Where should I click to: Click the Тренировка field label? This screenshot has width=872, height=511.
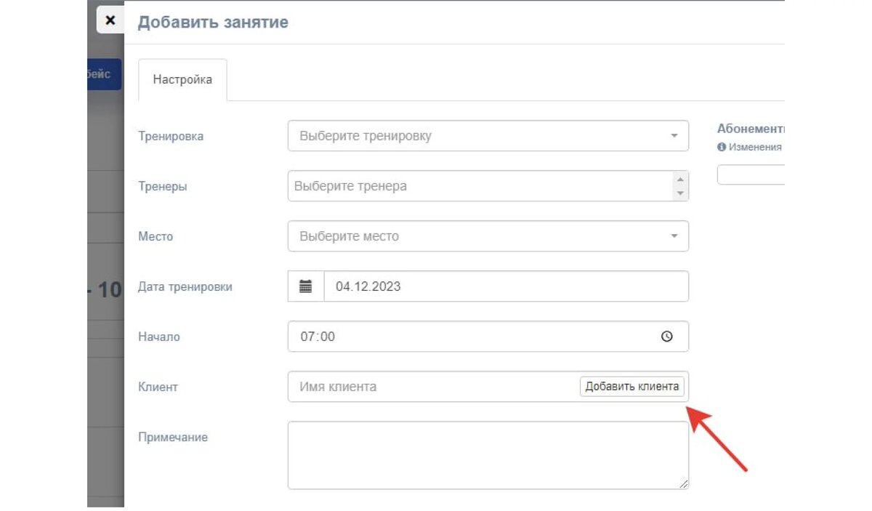point(171,136)
